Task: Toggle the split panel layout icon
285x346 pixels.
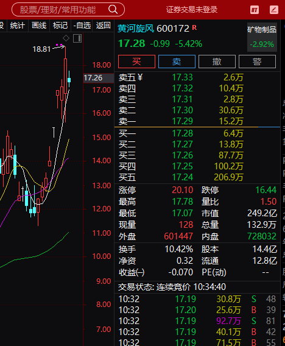Action: click(77, 38)
